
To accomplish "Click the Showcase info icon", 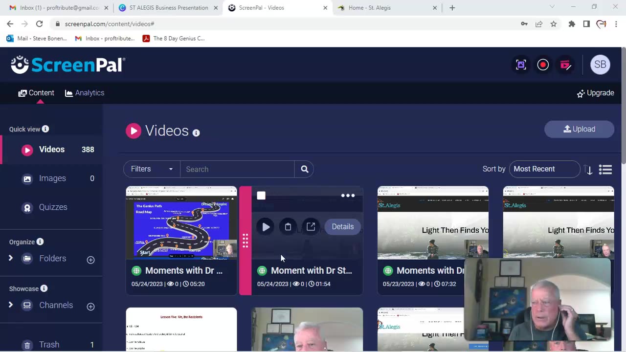I will pyautogui.click(x=44, y=288).
